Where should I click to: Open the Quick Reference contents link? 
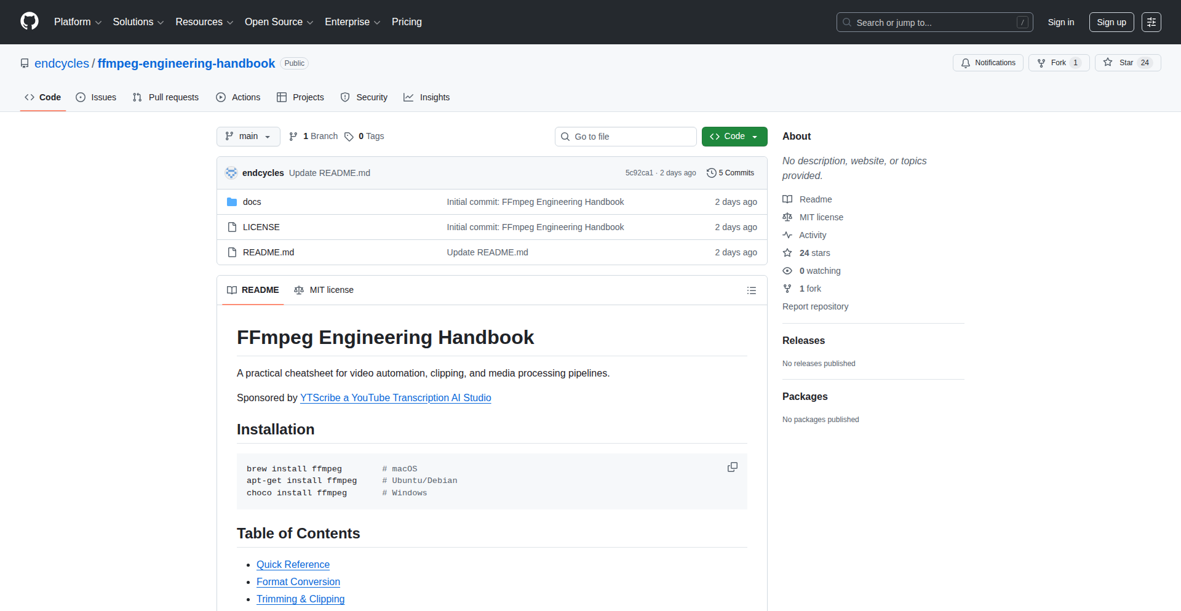pyautogui.click(x=293, y=564)
